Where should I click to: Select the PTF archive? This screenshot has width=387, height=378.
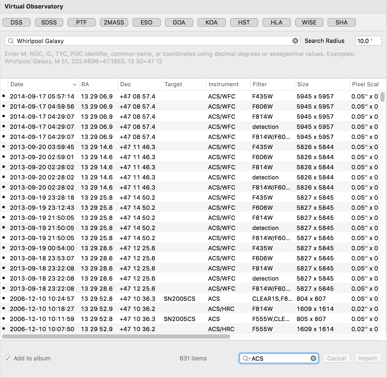tap(82, 22)
